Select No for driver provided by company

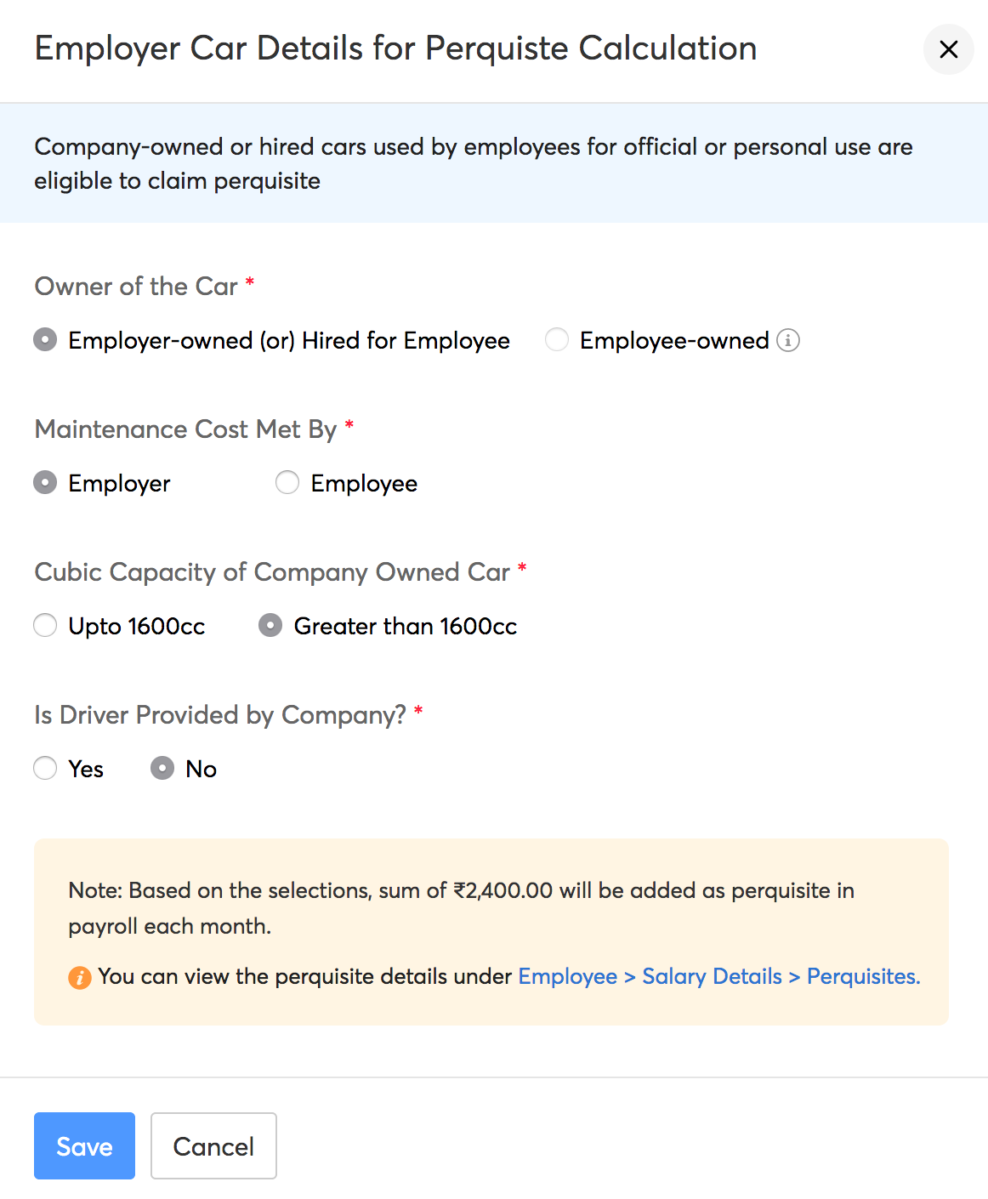[x=162, y=768]
